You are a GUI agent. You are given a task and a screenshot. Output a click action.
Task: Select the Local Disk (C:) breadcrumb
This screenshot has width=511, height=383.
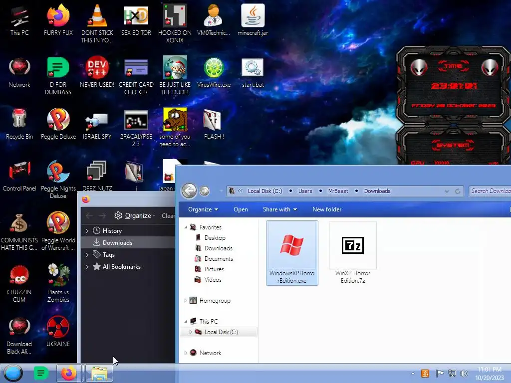(x=264, y=191)
